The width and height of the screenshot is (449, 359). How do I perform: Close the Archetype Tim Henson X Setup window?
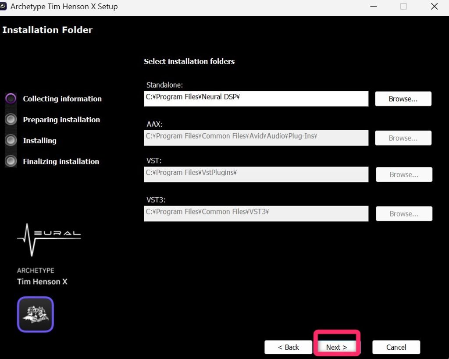click(x=434, y=7)
